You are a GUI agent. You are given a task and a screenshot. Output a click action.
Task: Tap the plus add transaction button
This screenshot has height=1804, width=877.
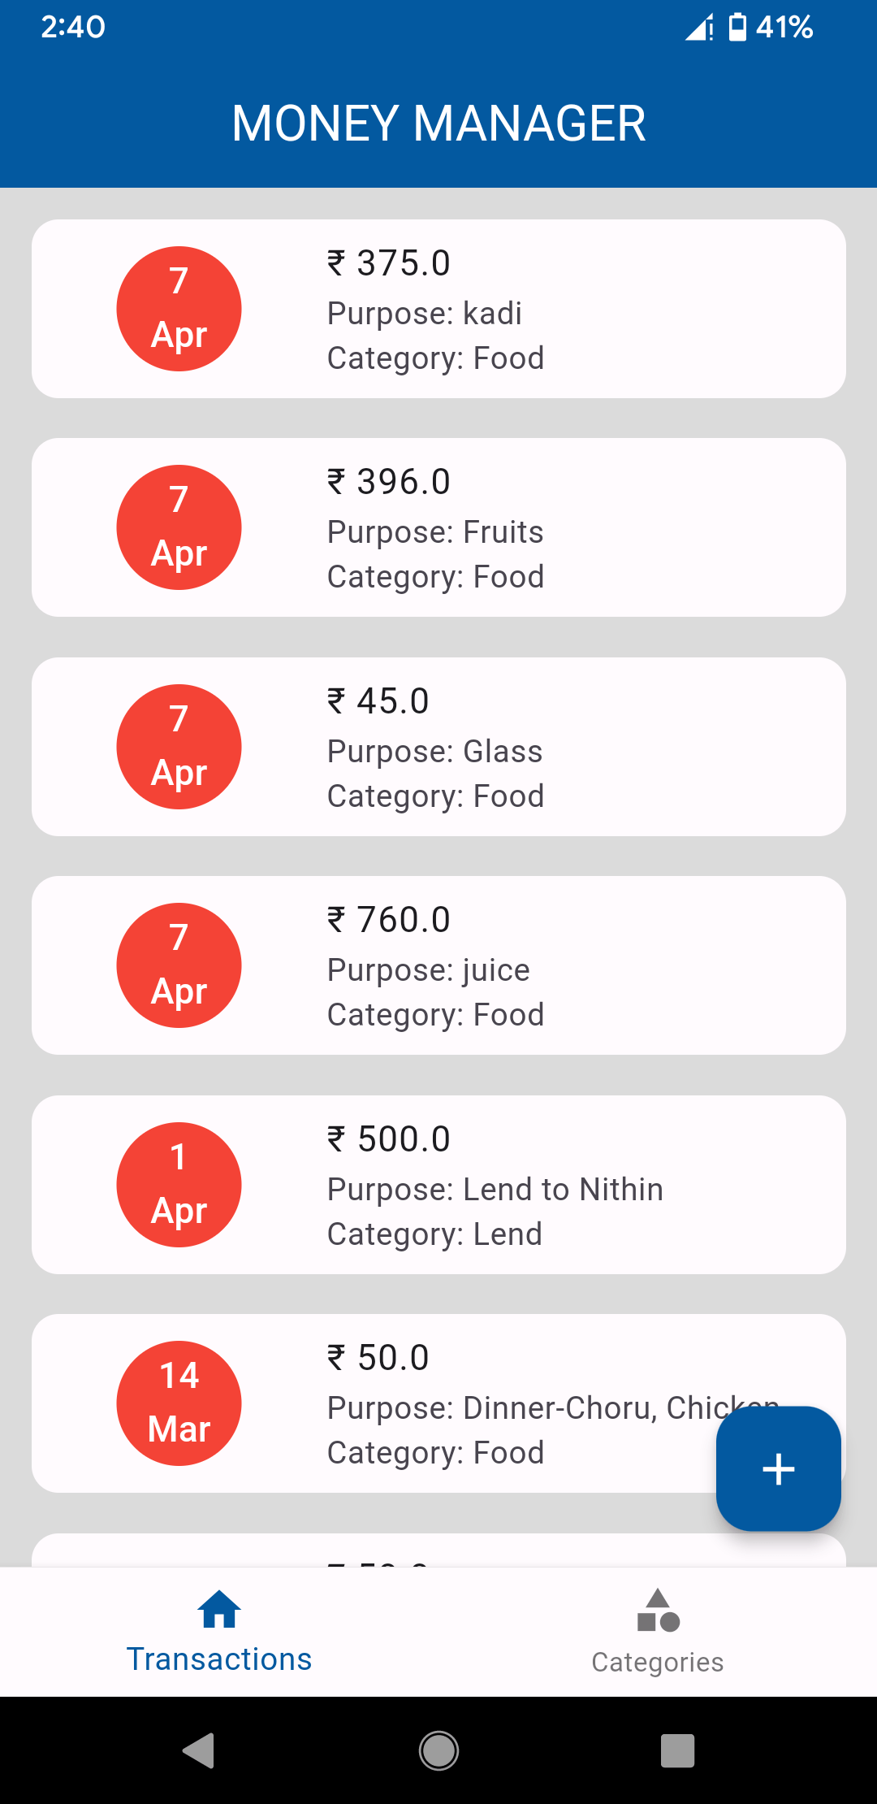[x=778, y=1468]
